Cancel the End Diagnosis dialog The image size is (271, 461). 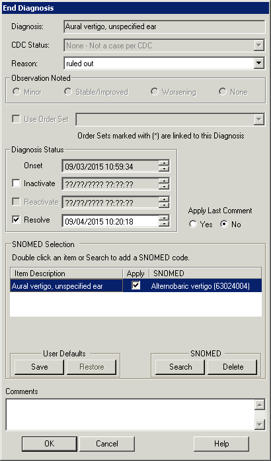(107, 444)
